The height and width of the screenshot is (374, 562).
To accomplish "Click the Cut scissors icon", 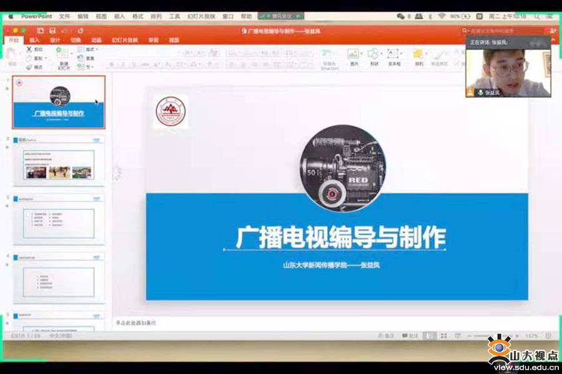I will pyautogui.click(x=29, y=49).
